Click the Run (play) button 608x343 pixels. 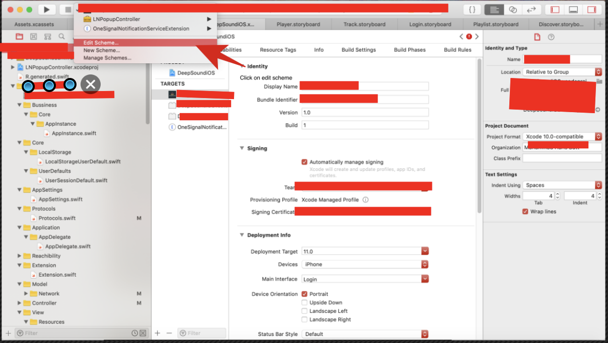(x=46, y=10)
